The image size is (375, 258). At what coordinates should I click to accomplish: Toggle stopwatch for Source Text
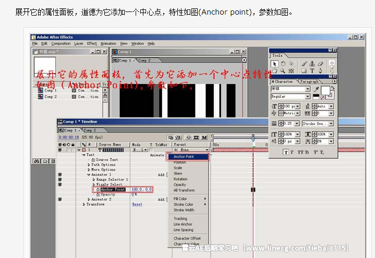[x=93, y=159]
